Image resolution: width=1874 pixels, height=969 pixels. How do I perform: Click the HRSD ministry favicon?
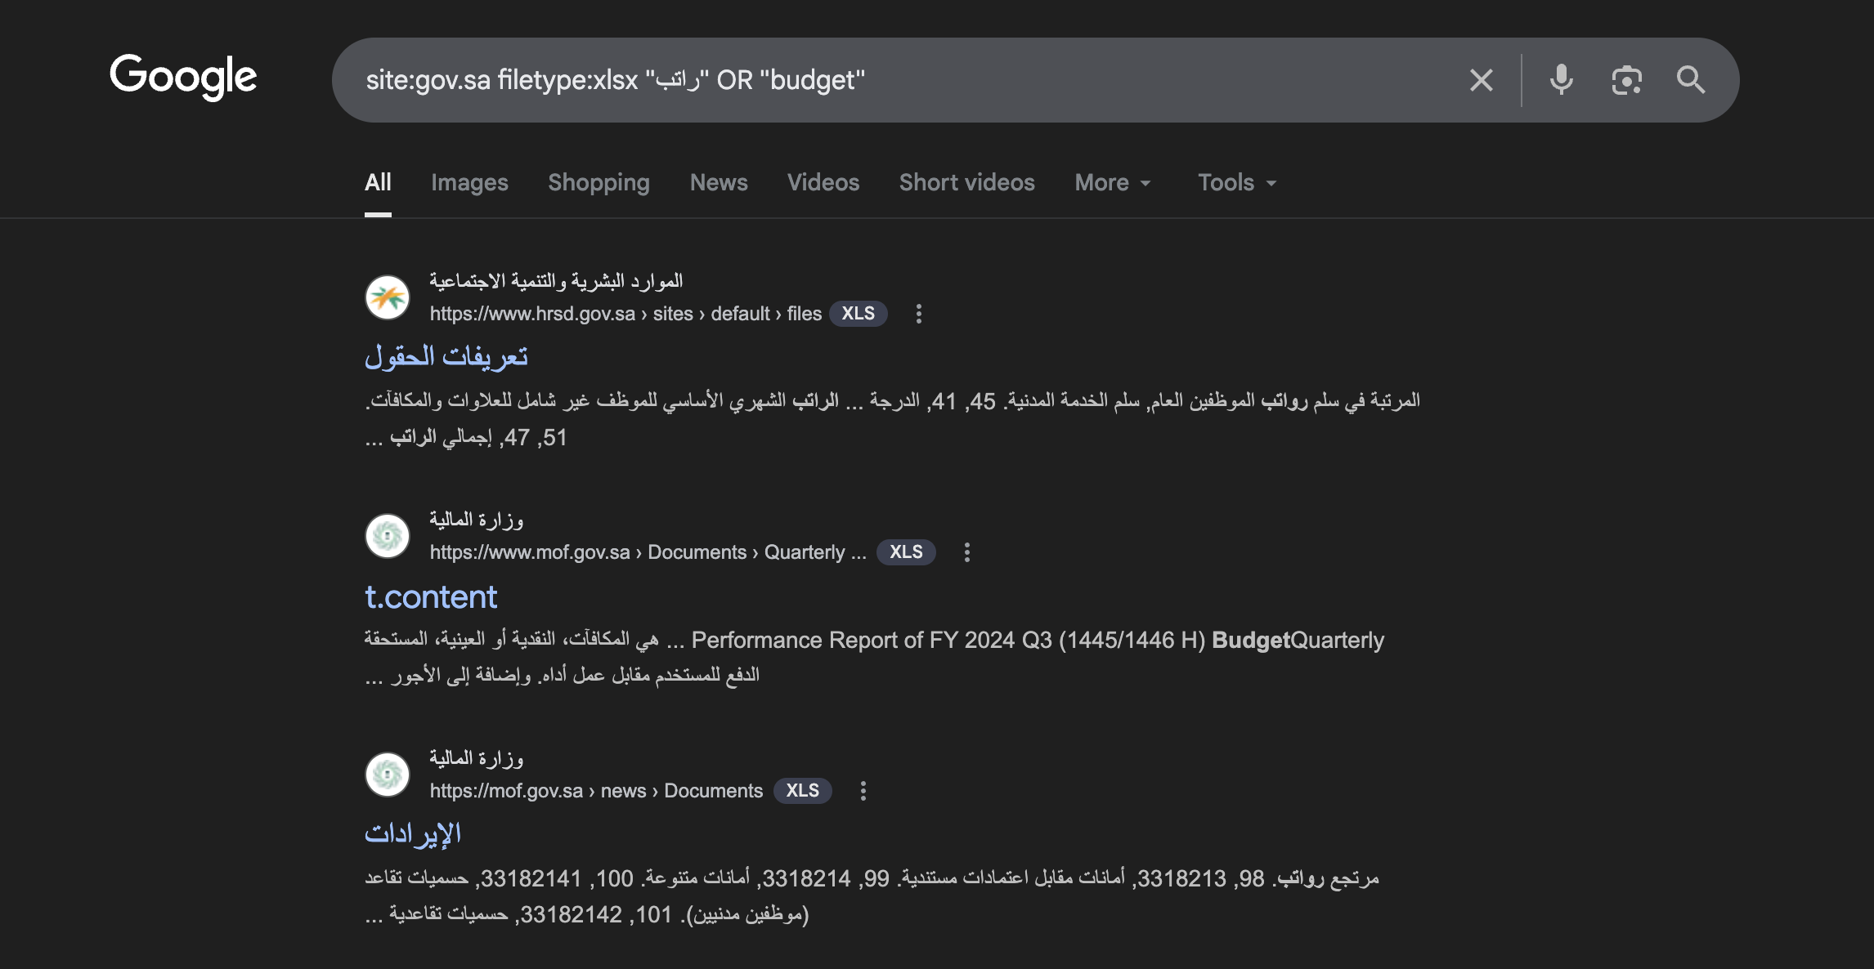(388, 297)
